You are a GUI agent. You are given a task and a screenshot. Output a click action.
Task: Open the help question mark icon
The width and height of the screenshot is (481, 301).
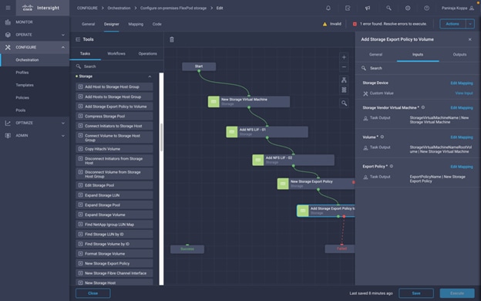coord(427,8)
